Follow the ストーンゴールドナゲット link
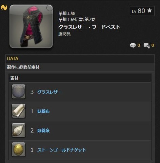This screenshot has height=163, width=160. [x=62, y=150]
